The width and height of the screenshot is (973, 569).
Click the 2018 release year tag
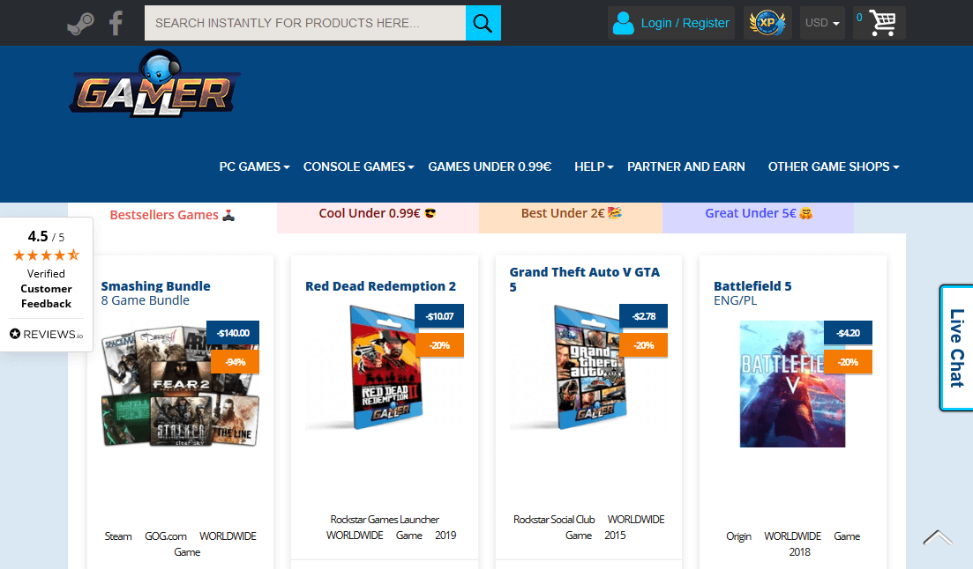click(799, 552)
